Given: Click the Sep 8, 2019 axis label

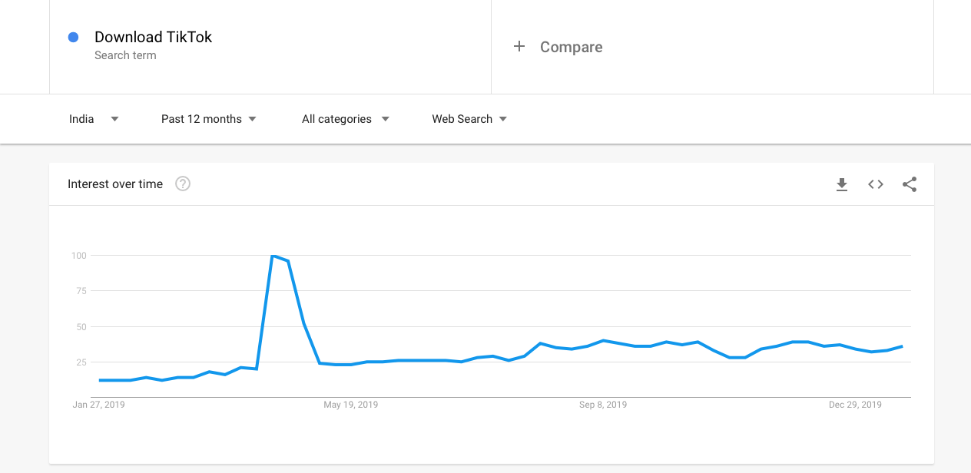Looking at the screenshot, I should tap(603, 405).
